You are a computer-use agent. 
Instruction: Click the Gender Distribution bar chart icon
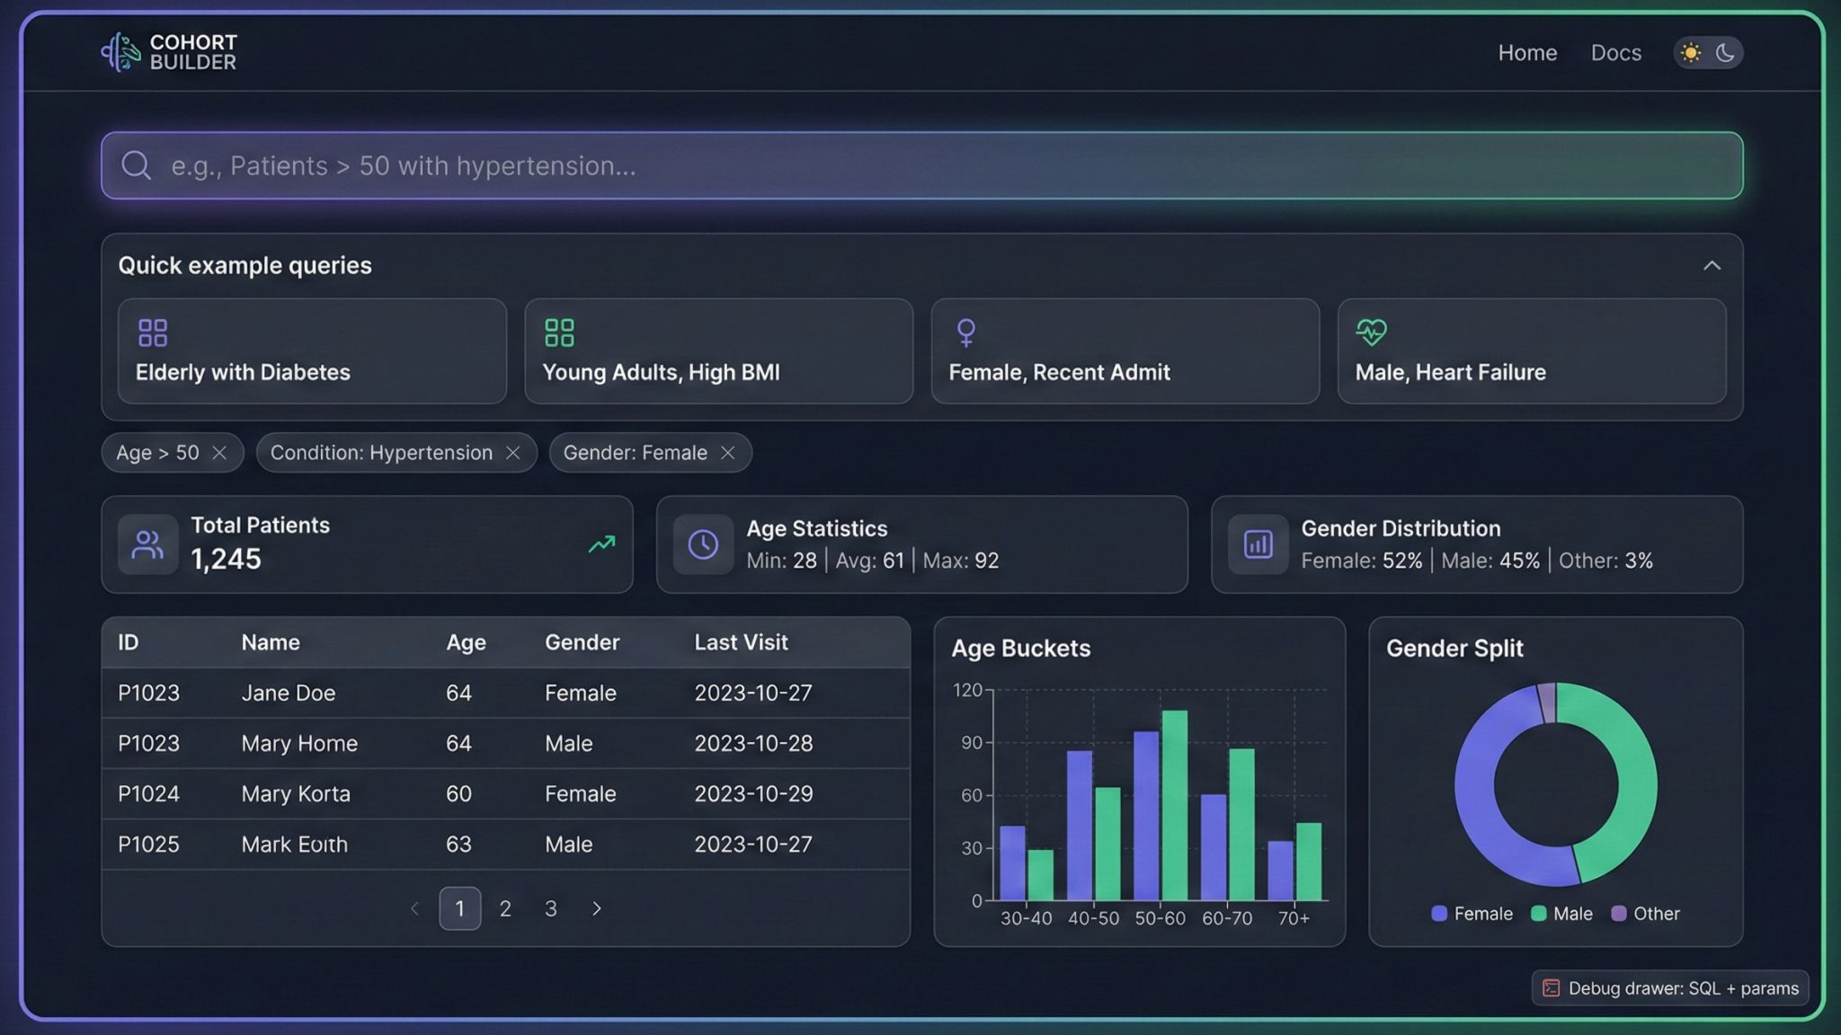1258,544
